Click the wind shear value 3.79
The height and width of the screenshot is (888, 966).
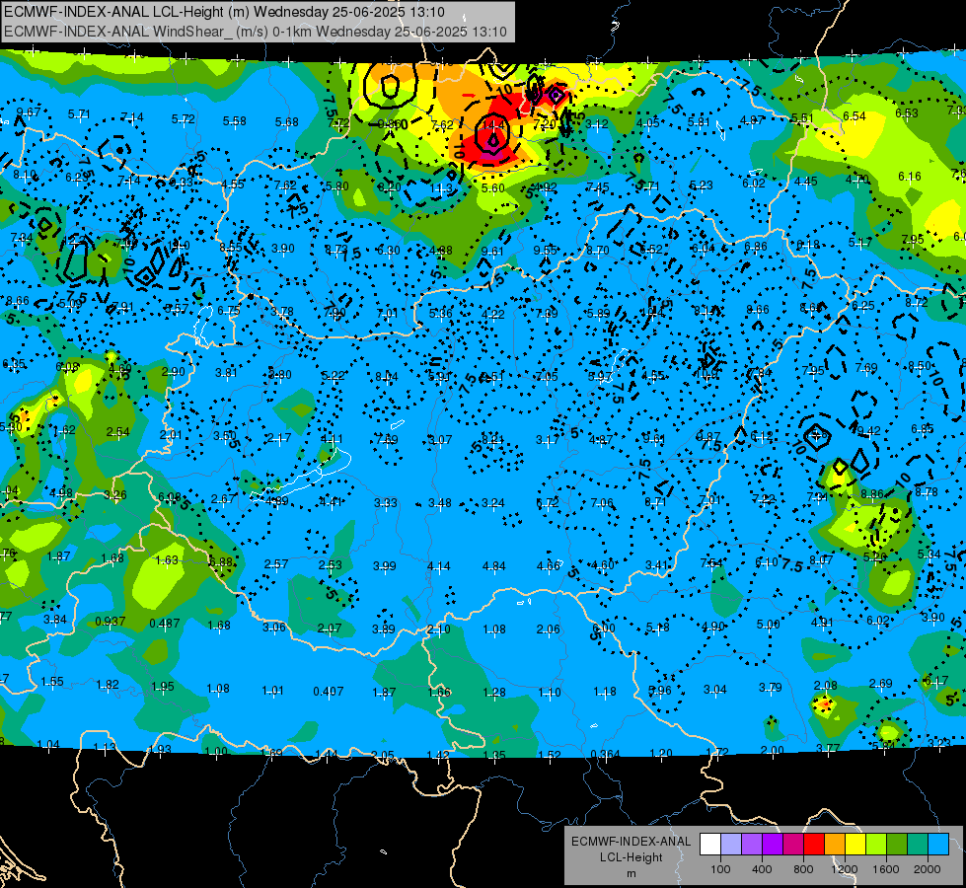(770, 687)
